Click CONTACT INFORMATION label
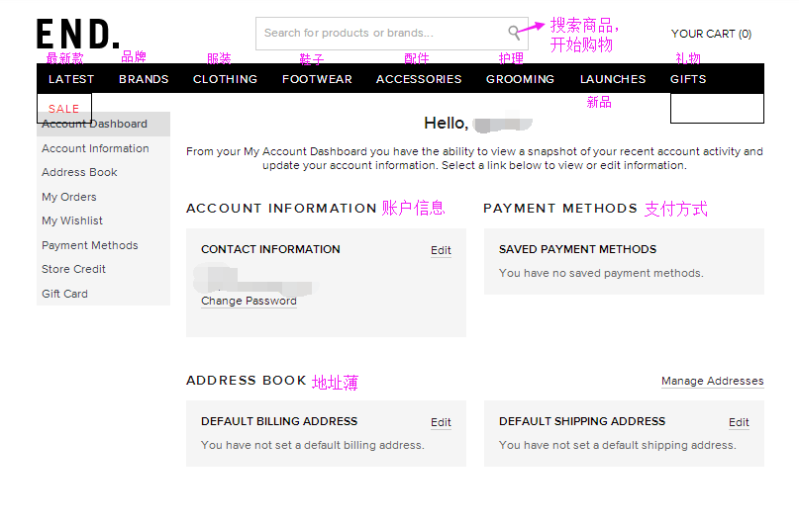The height and width of the screenshot is (526, 799). pos(270,249)
